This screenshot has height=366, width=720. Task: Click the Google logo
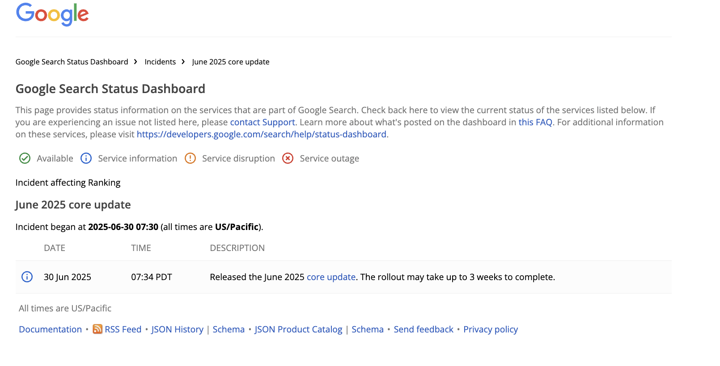point(52,14)
